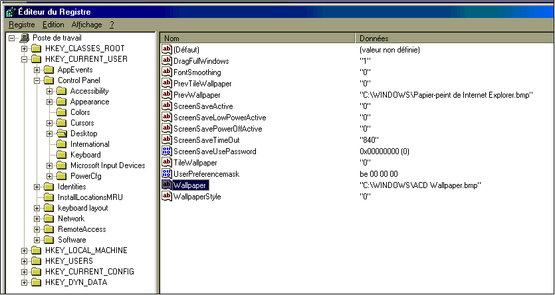Viewport: 555px width, 295px height.
Task: Open the Registre menu
Action: pyautogui.click(x=21, y=25)
